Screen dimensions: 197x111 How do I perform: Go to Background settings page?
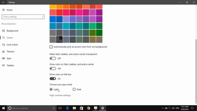(x=12, y=31)
